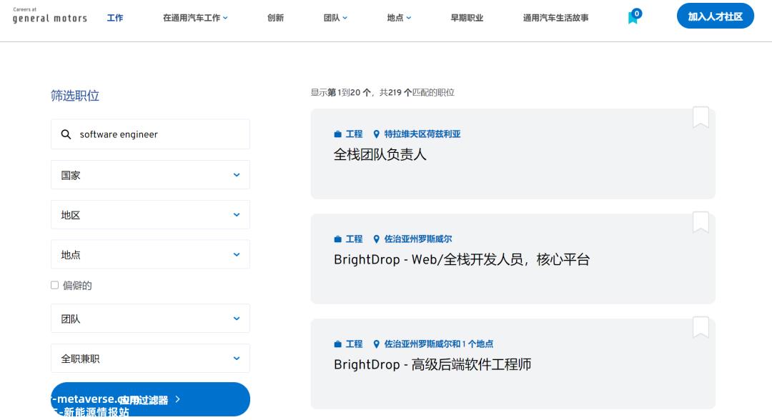Screen dimensions: 772x420
Task: Open the BrightDrop - 高级后端软件工程师 listing
Action: [x=432, y=364]
